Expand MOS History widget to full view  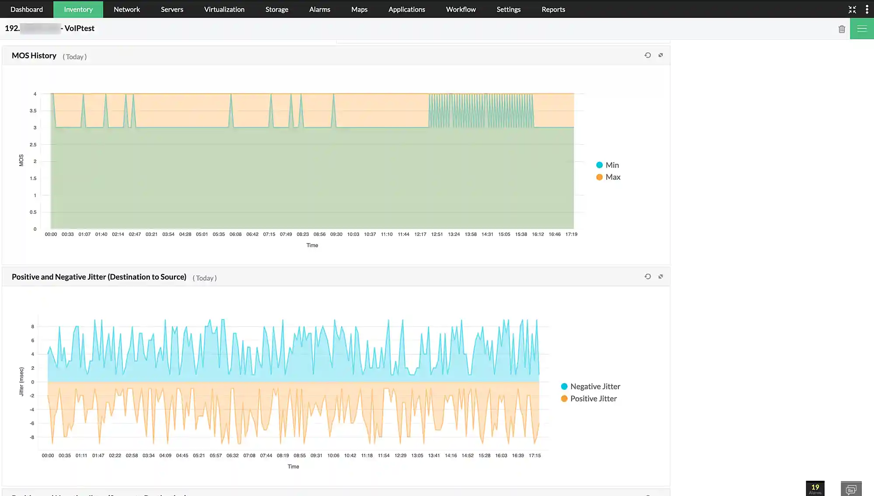point(661,55)
